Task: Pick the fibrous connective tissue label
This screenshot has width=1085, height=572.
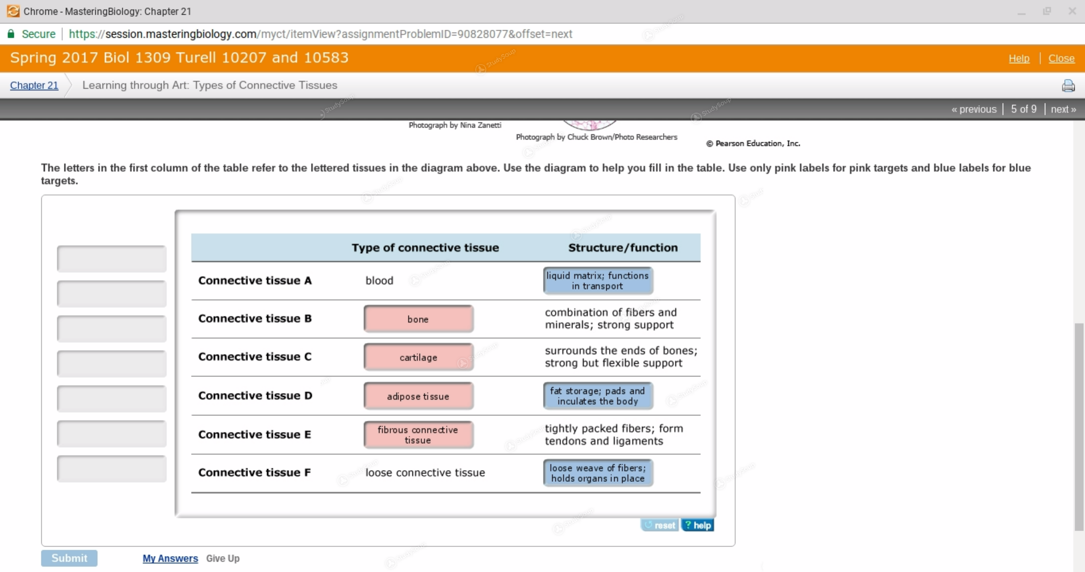Action: coord(418,435)
